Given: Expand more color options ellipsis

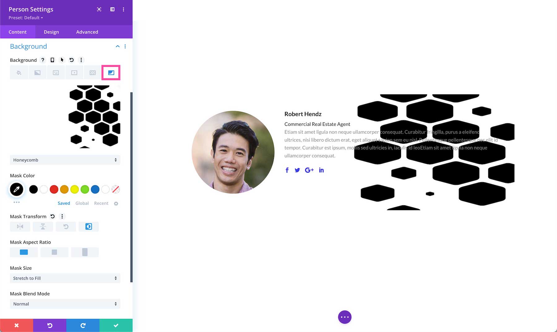Looking at the screenshot, I should (17, 202).
